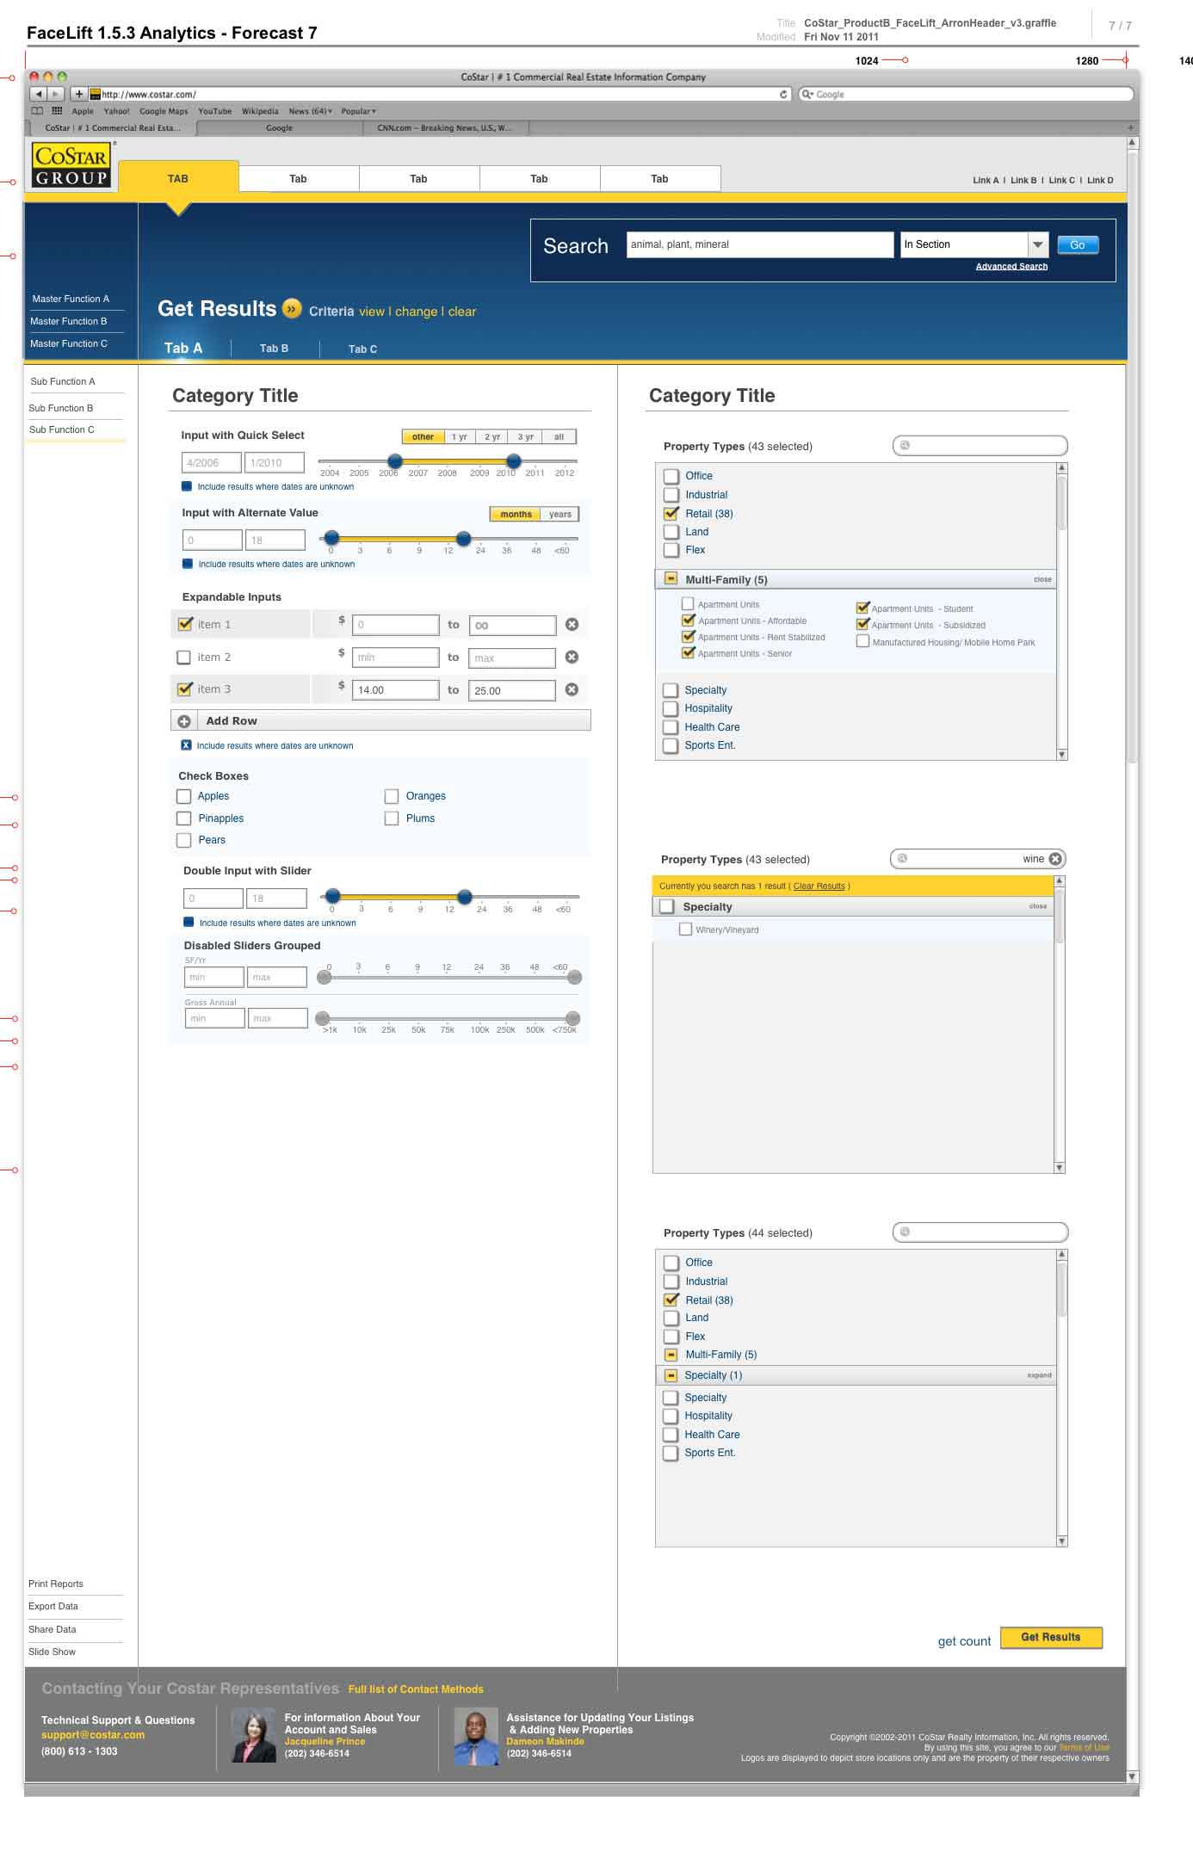This screenshot has height=1865, width=1193.
Task: Click left slider handle of Input with Alternate Value
Action: pyautogui.click(x=331, y=539)
